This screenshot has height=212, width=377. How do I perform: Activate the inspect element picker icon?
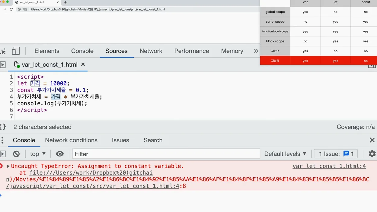pos(3,51)
